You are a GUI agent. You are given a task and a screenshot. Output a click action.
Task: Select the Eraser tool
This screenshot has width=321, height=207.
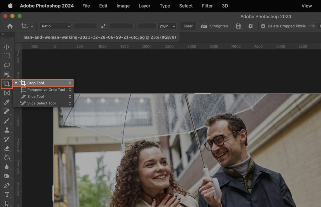pos(7,149)
